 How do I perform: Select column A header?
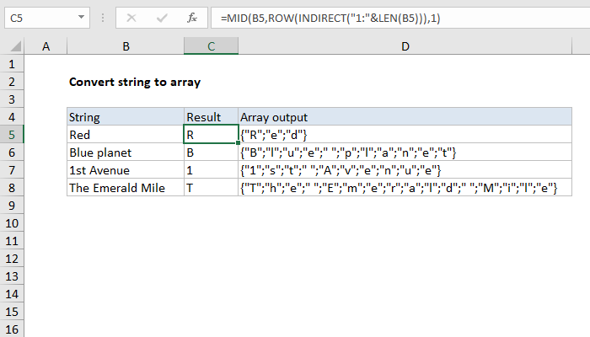coord(46,46)
